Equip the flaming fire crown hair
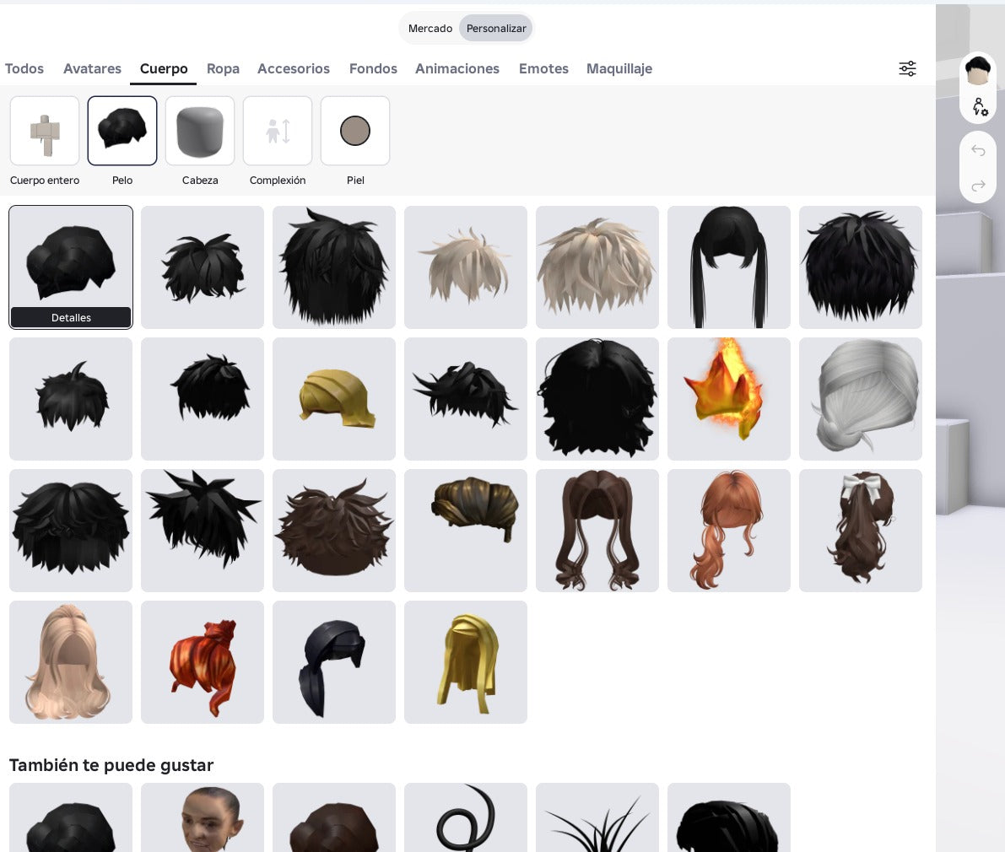1005x852 pixels. pyautogui.click(x=729, y=399)
